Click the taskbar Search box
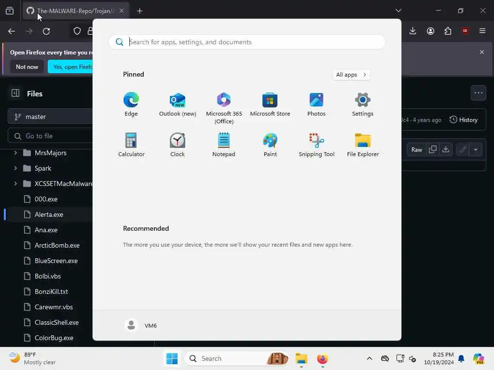The image size is (494, 370). [x=236, y=358]
